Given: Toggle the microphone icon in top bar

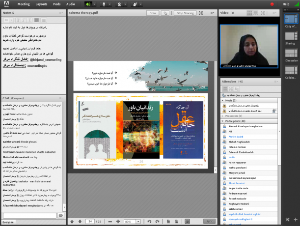Looking at the screenshot, I should click(104, 4).
